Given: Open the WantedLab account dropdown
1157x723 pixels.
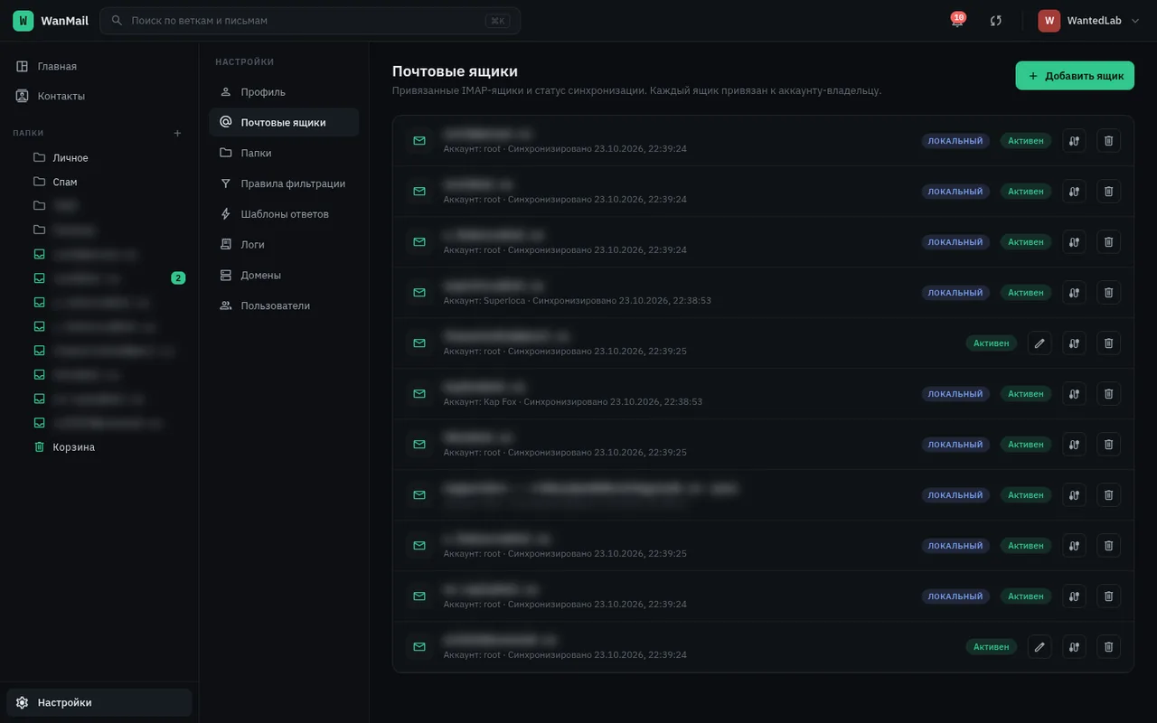Looking at the screenshot, I should point(1089,21).
